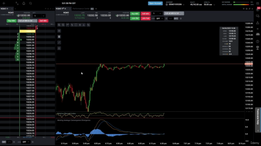
Task: Click the plus icon in the top-left corner
Action: point(4,3)
